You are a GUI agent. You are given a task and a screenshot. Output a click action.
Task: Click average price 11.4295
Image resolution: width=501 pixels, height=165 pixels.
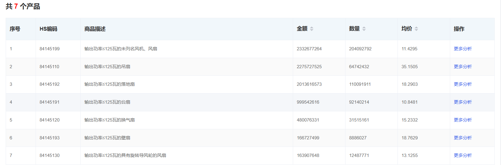pyautogui.click(x=409, y=49)
